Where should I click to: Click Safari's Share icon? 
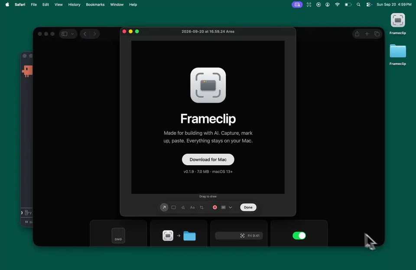coord(357,34)
